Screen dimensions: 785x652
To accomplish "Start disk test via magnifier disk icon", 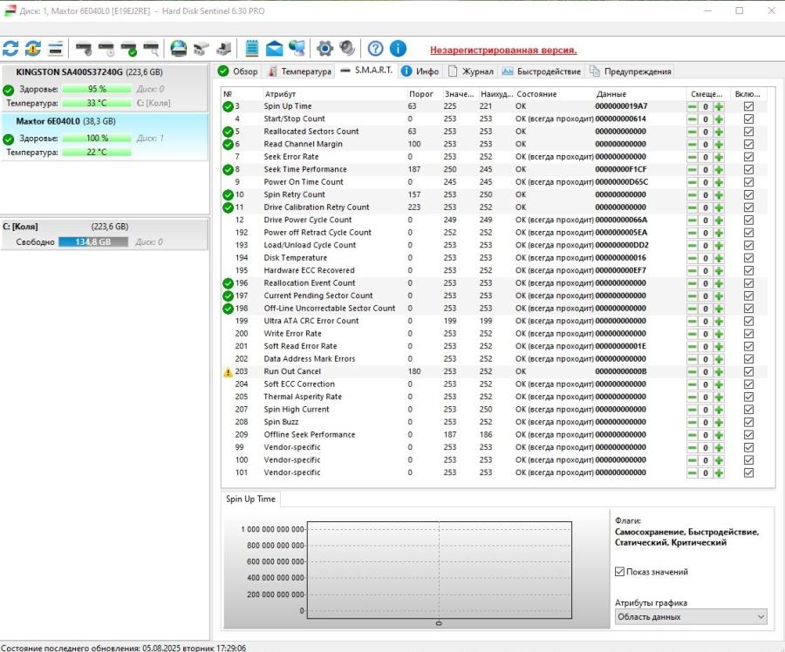I will [x=148, y=50].
